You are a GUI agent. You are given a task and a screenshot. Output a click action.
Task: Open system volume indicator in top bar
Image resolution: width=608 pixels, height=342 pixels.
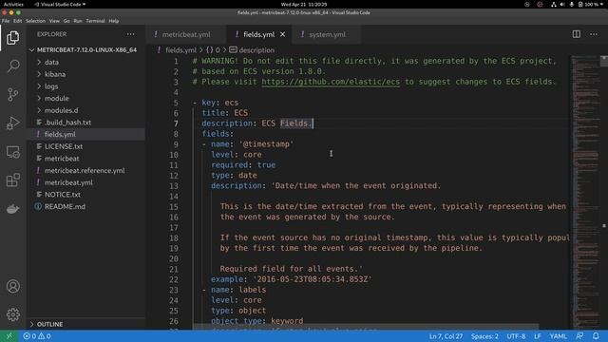point(562,4)
